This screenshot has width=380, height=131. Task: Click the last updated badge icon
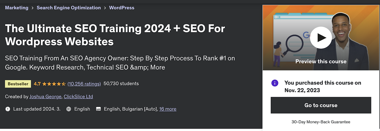point(8,109)
